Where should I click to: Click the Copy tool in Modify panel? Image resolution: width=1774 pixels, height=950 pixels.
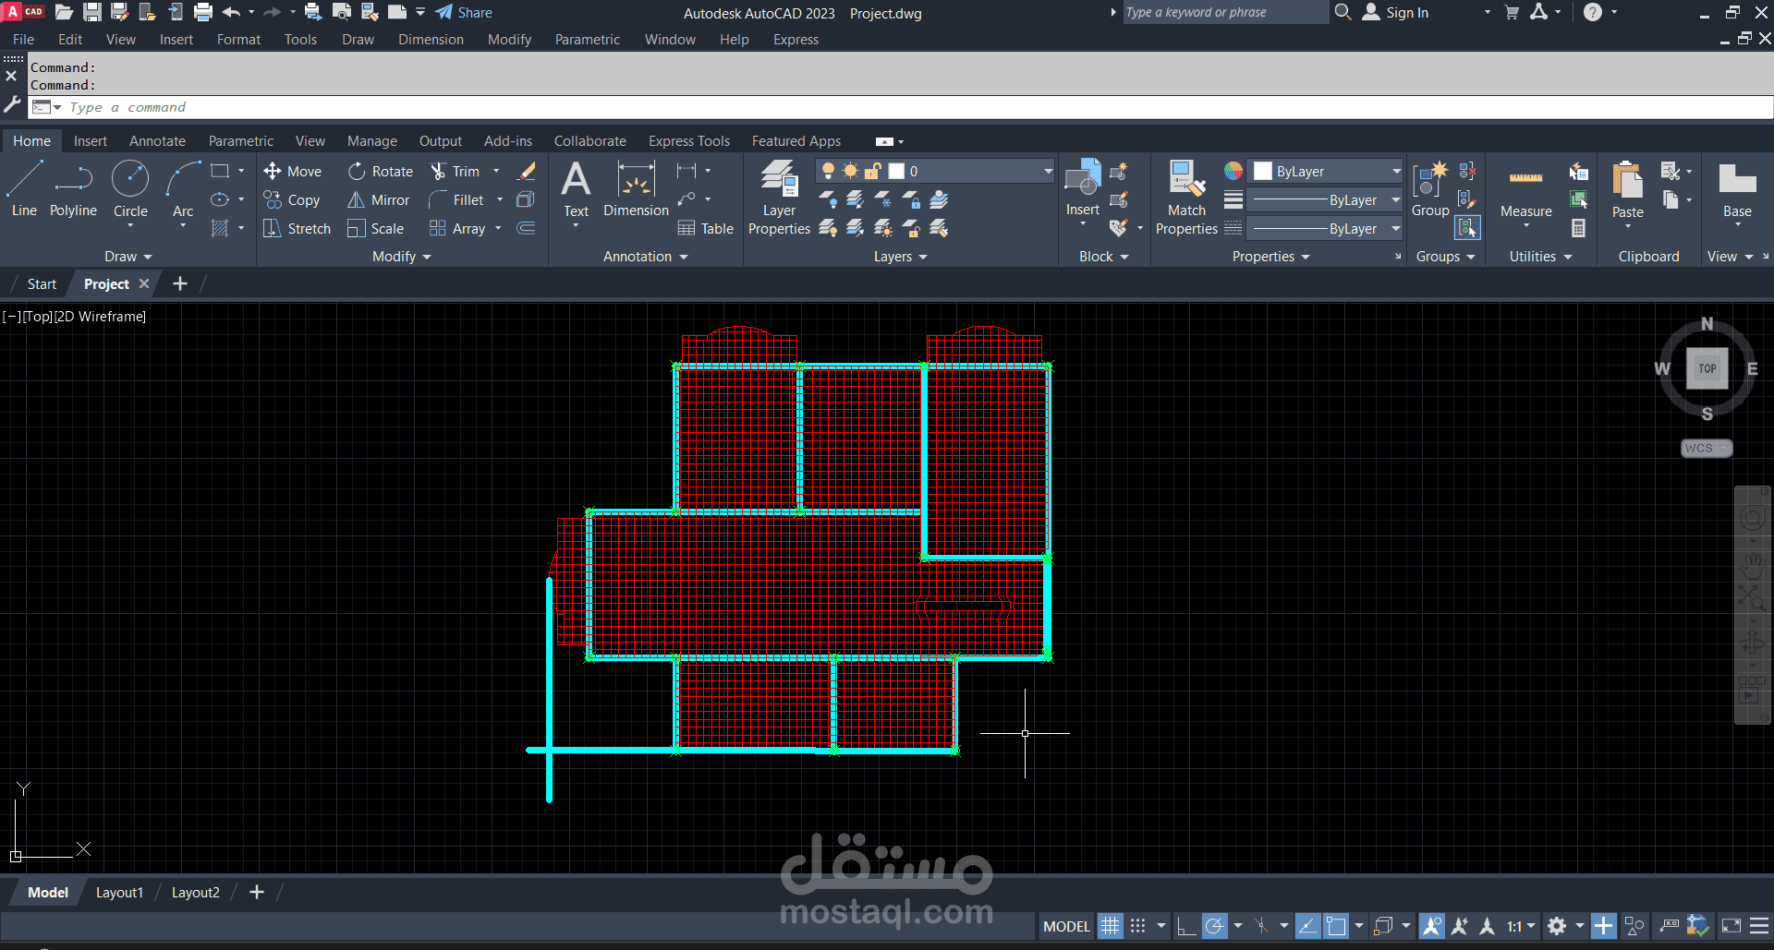(292, 199)
